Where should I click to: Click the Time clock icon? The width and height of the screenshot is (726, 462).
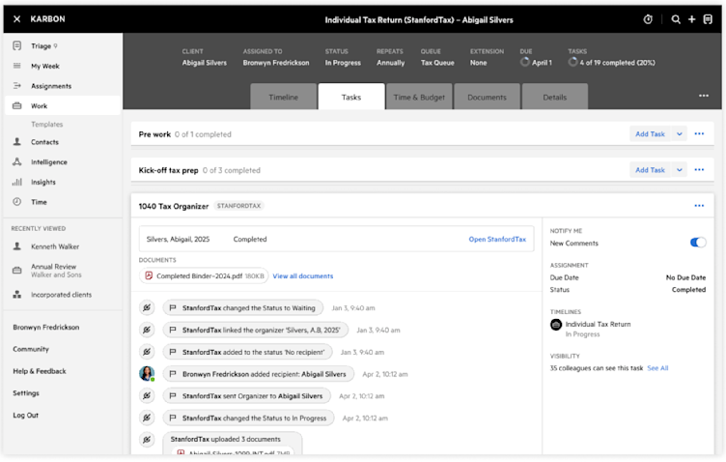[17, 202]
